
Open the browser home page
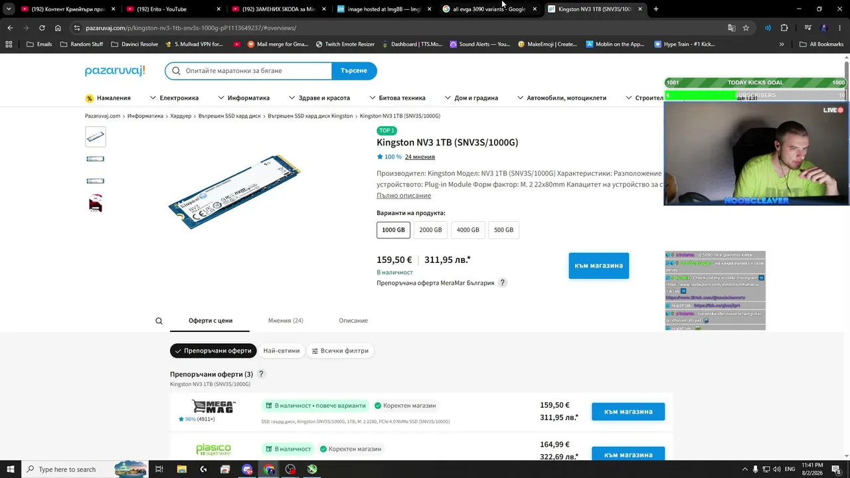pos(58,28)
